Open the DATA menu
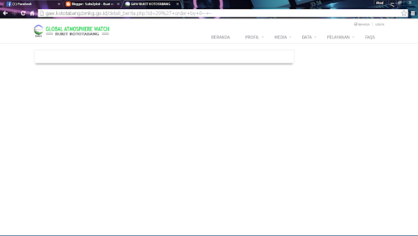418x236 pixels. [x=306, y=37]
